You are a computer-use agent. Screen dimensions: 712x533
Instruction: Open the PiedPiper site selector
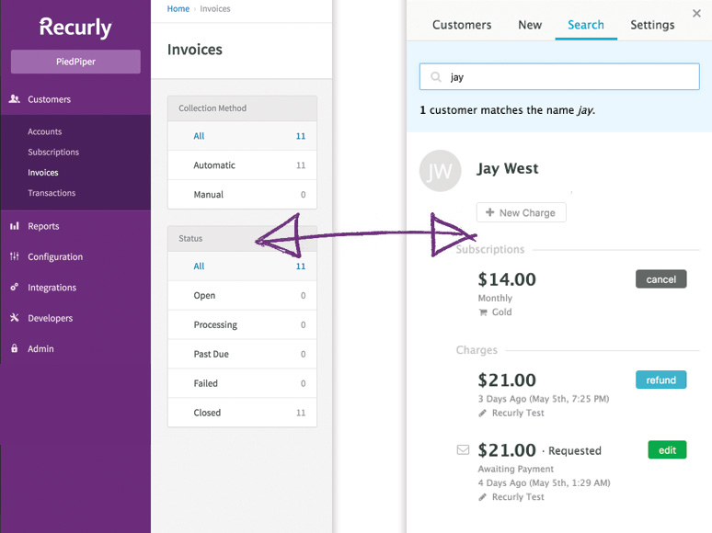pyautogui.click(x=75, y=62)
